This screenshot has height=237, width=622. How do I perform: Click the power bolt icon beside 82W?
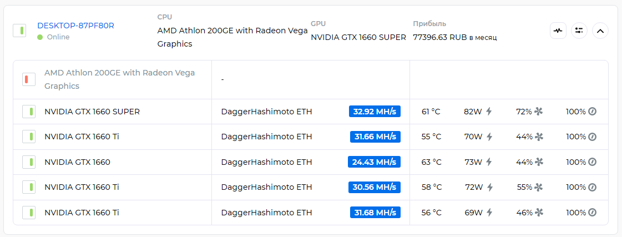point(489,112)
